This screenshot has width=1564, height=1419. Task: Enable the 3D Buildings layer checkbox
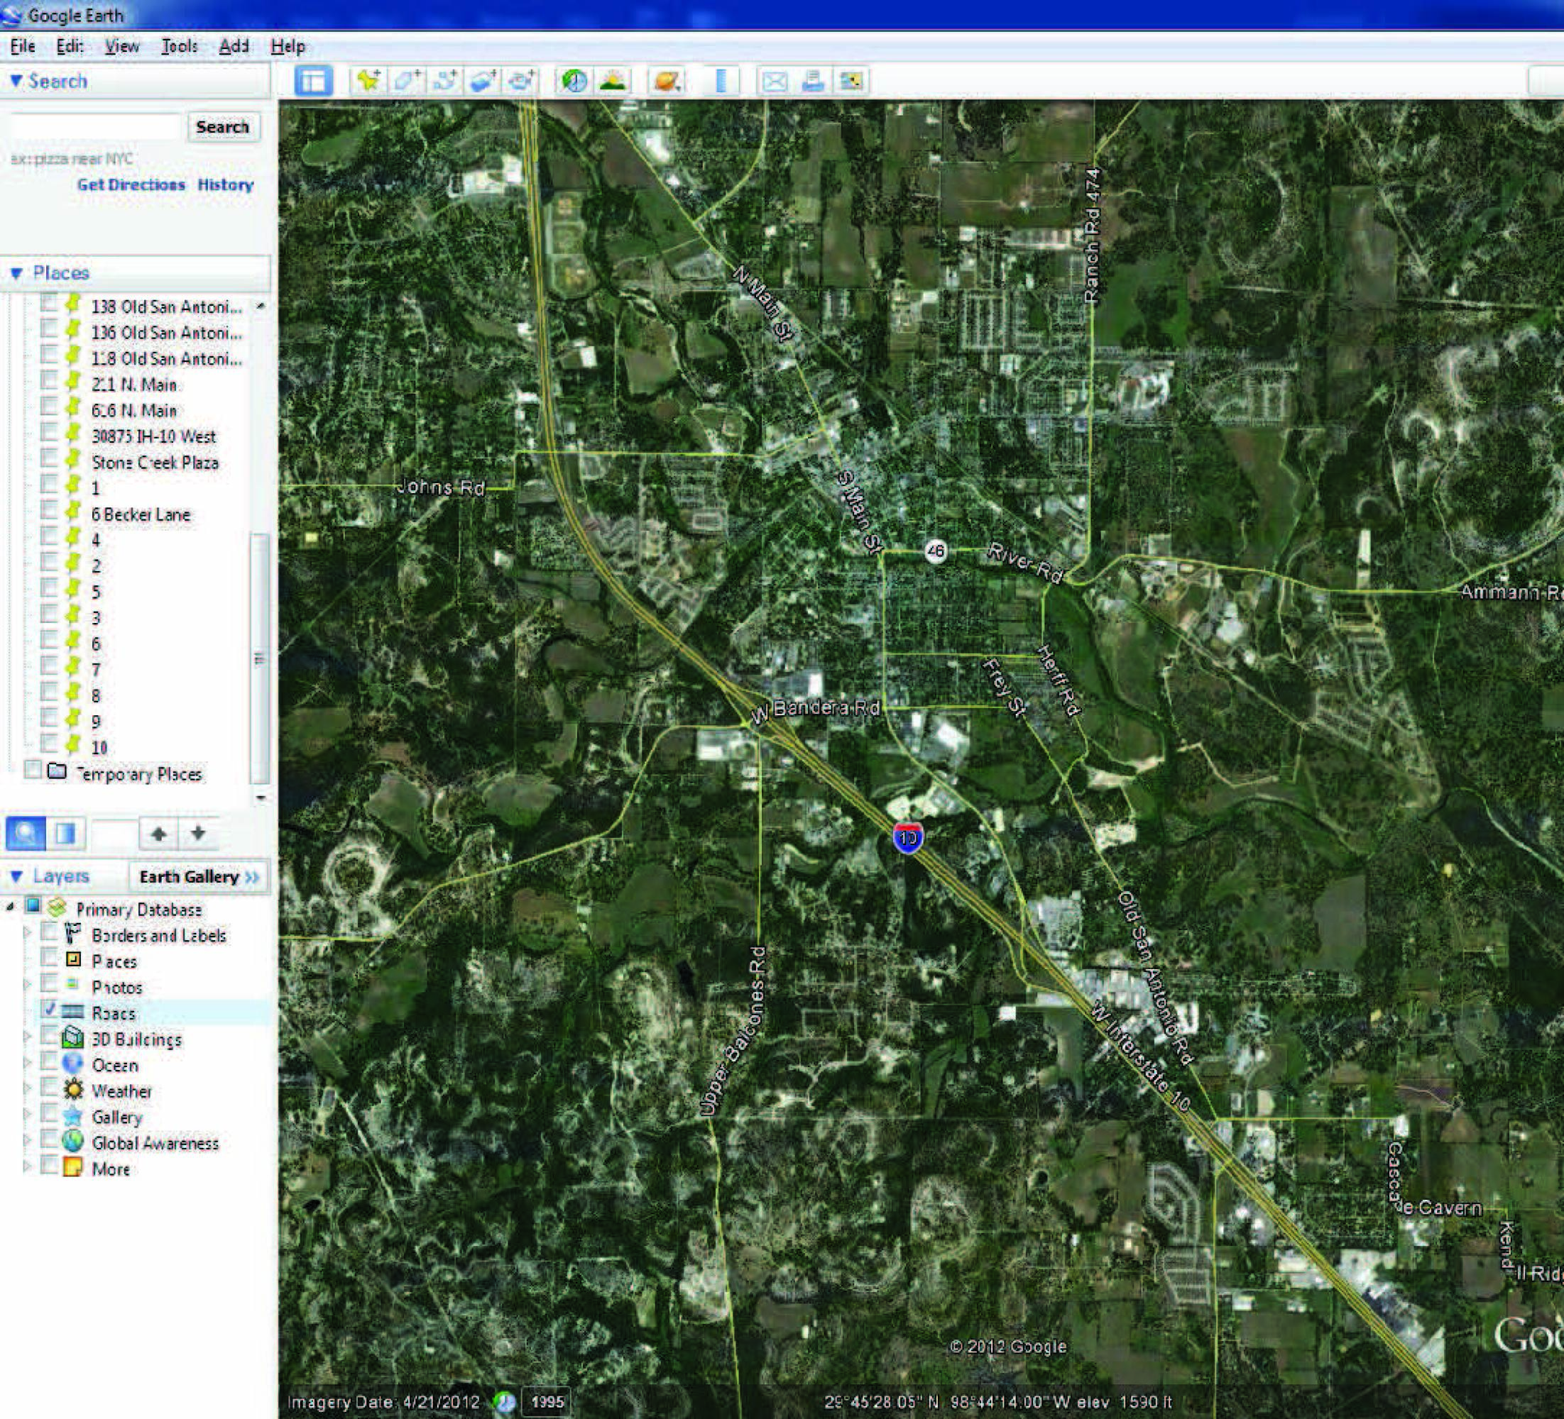pyautogui.click(x=50, y=1036)
